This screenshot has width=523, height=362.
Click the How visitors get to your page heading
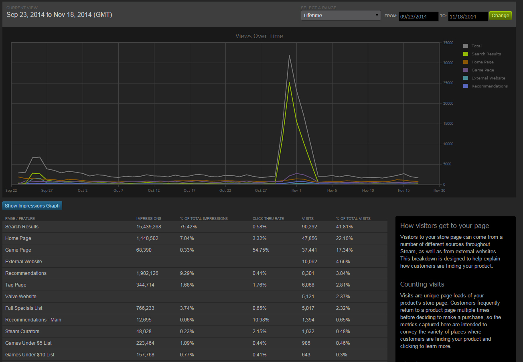coord(444,226)
